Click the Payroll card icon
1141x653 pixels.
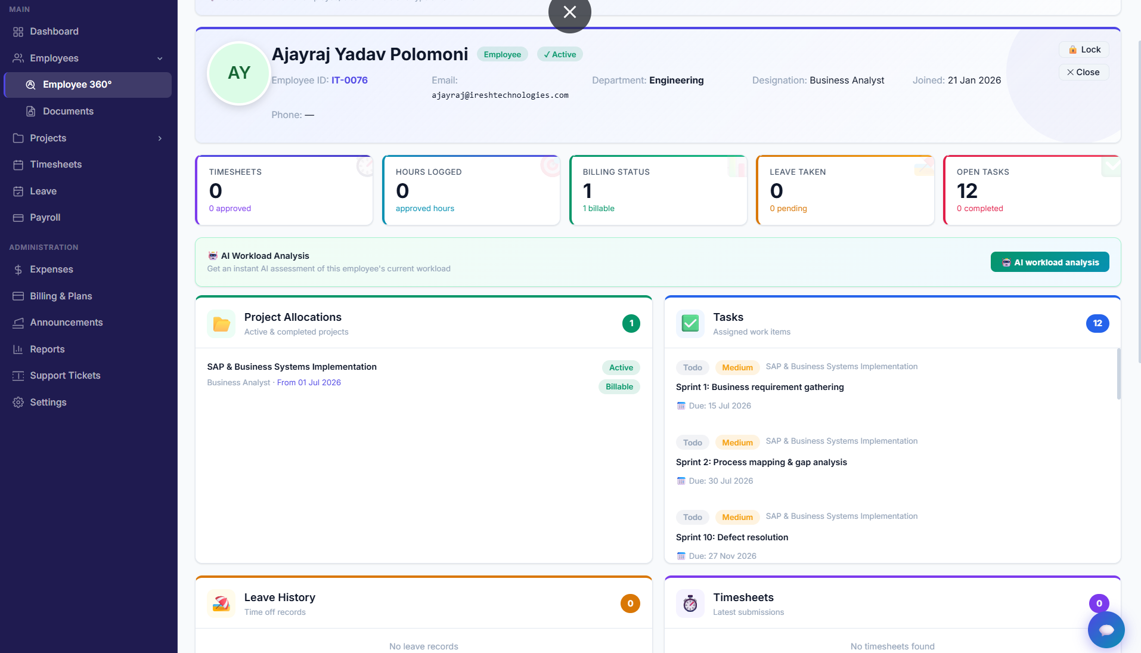tap(18, 218)
